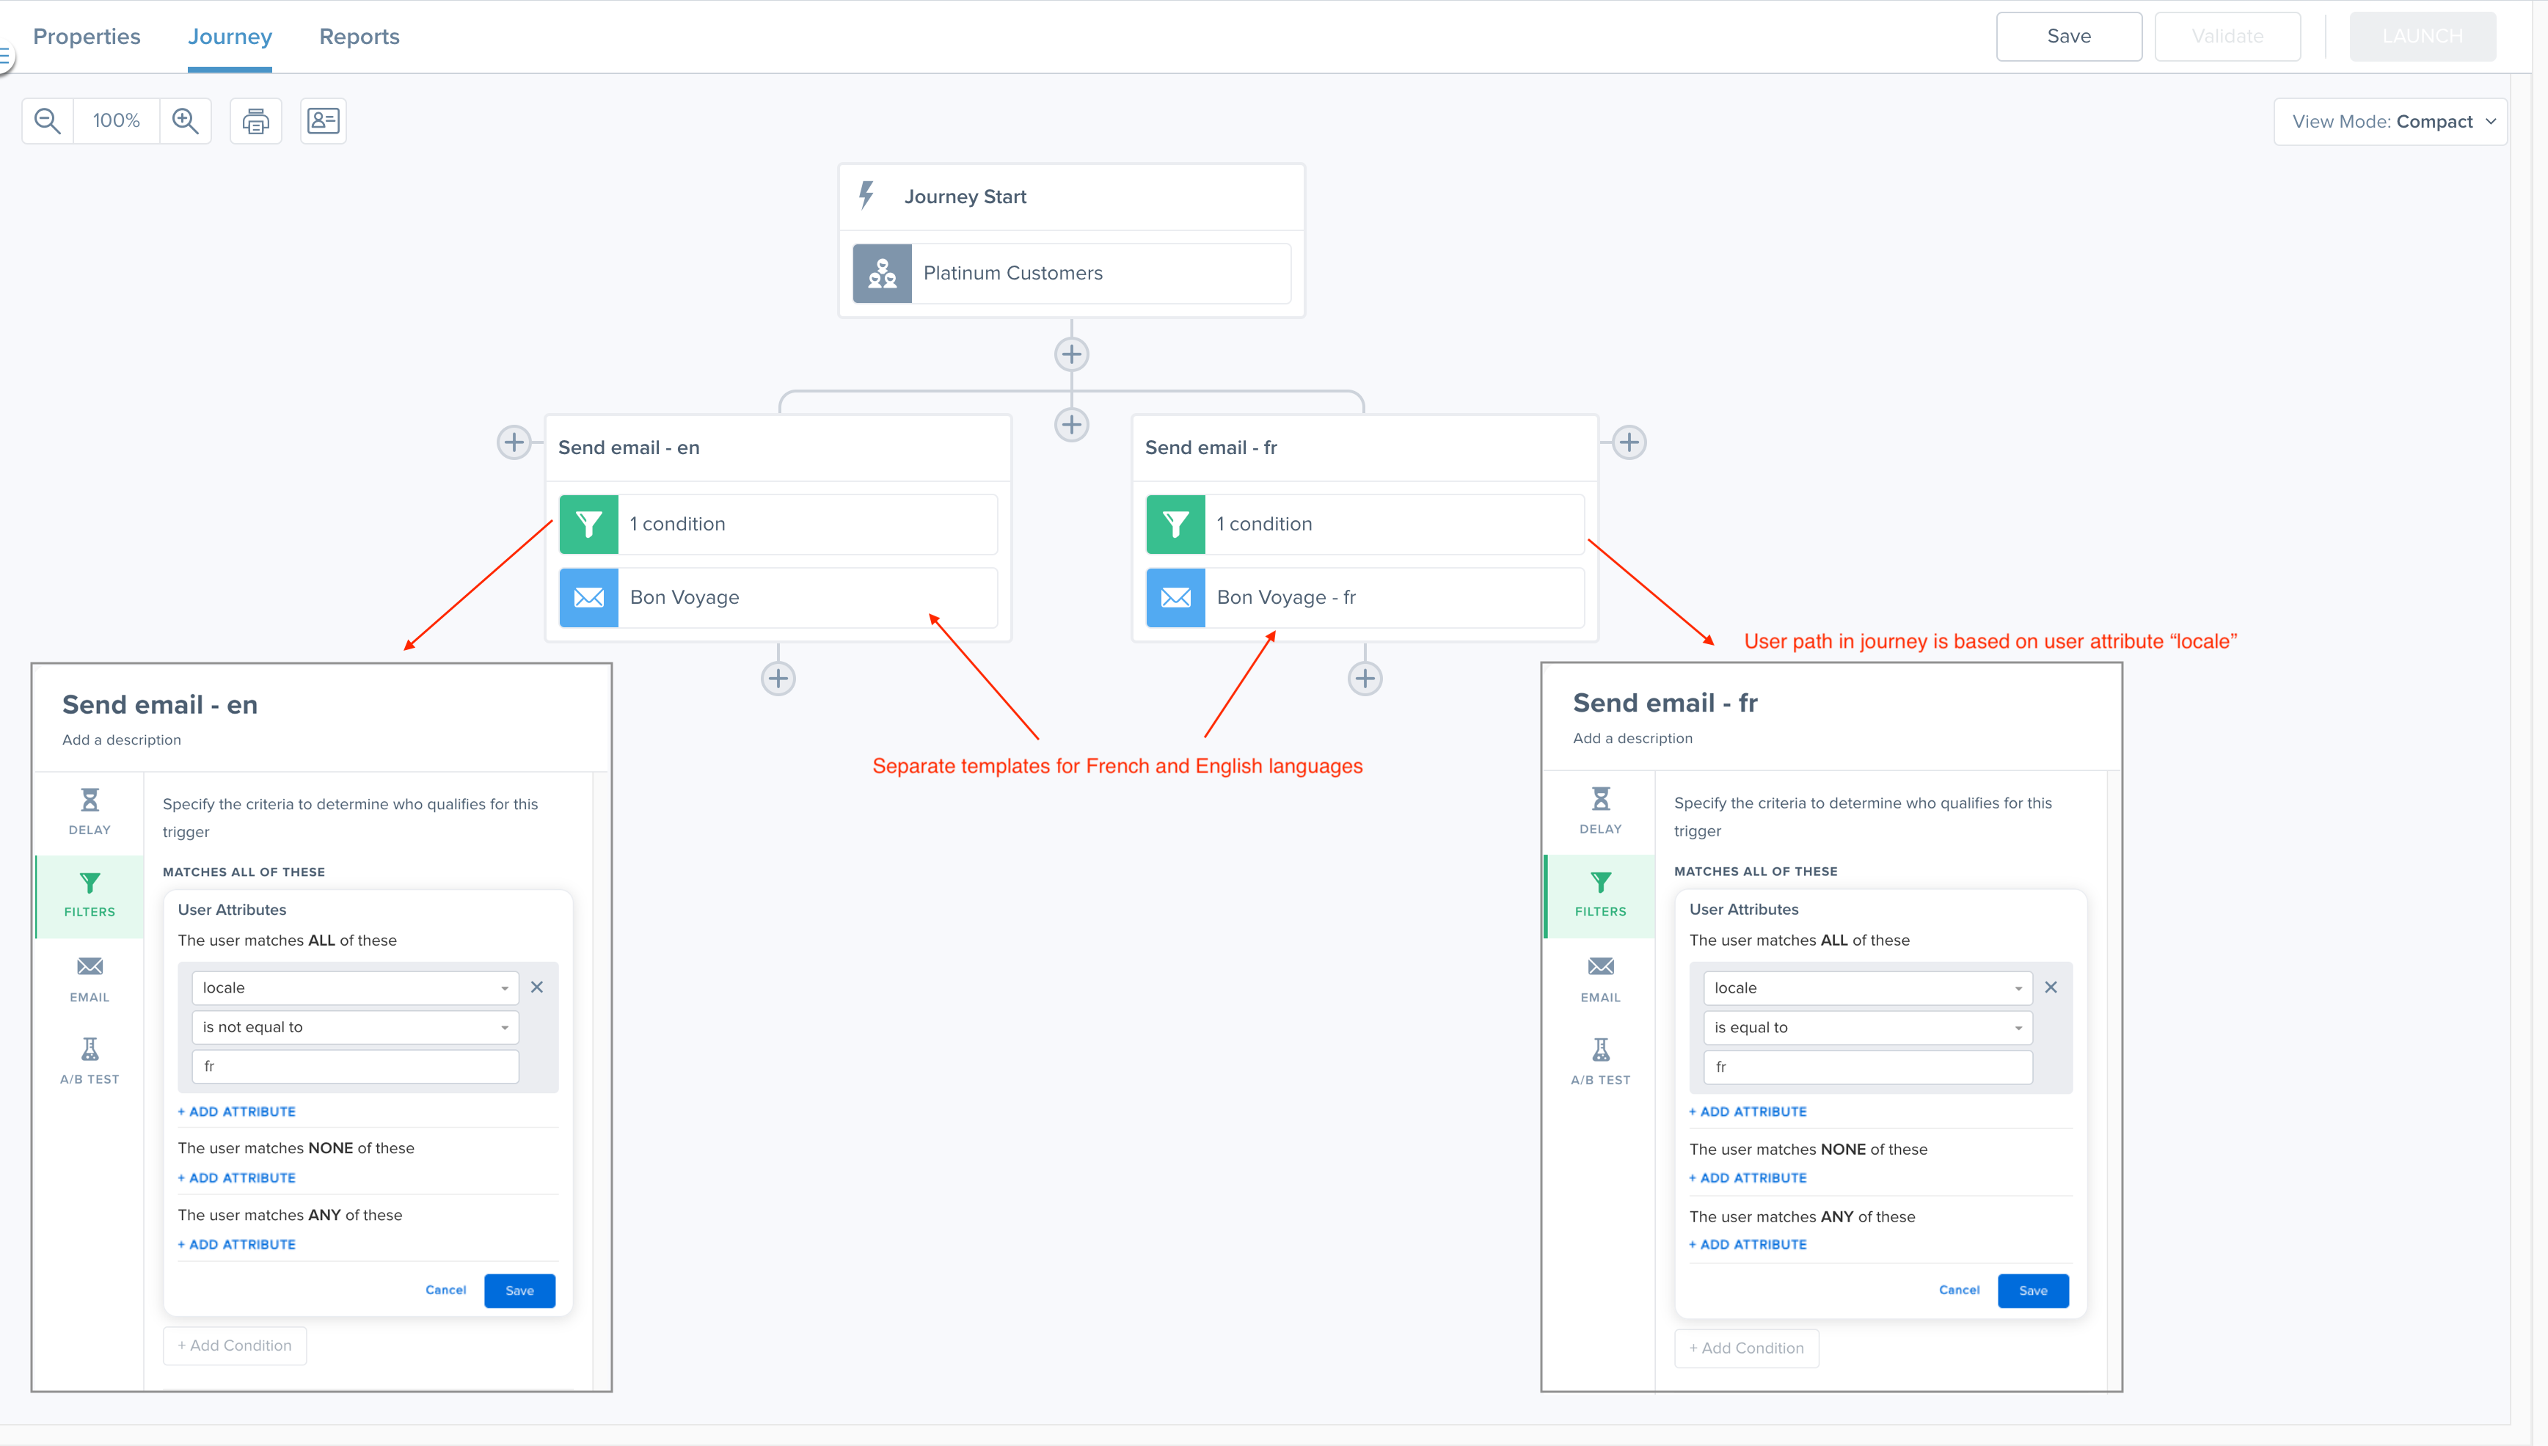Click the Save button in top bar
This screenshot has width=2548, height=1446.
(2068, 37)
